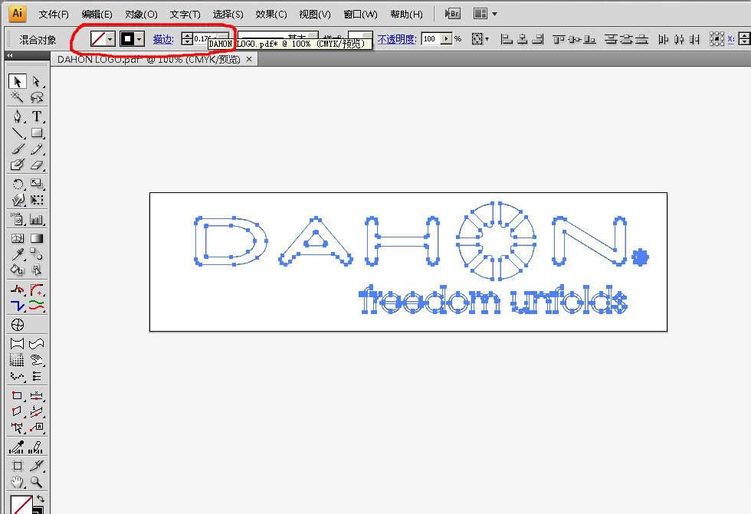This screenshot has height=514, width=751.
Task: Choose the Live Paint Selection tool
Action: [x=37, y=270]
